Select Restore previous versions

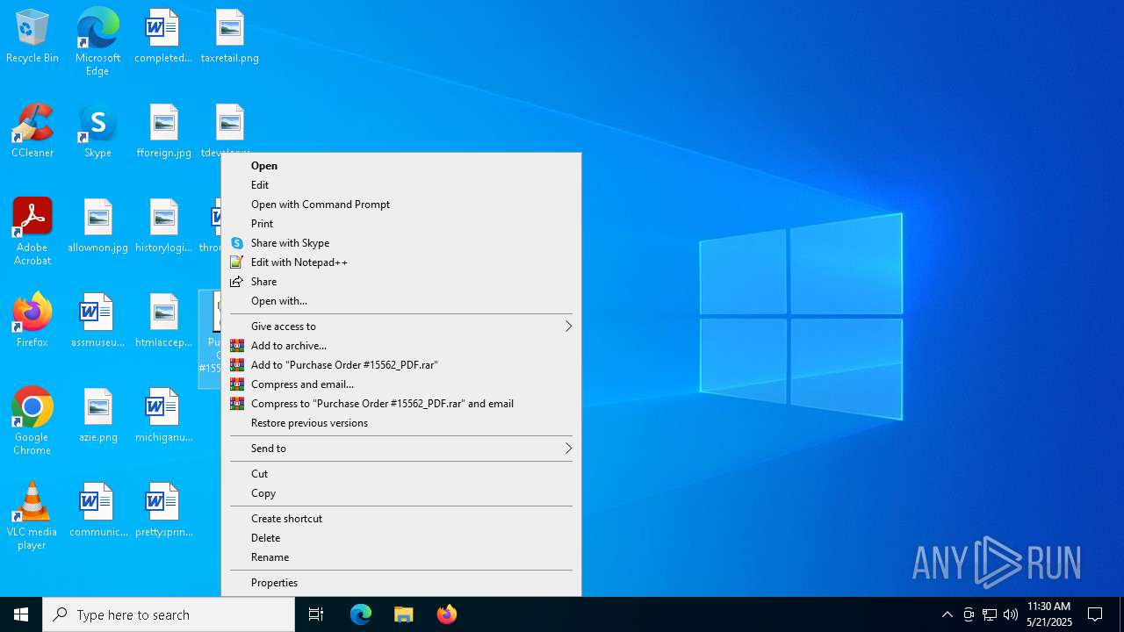click(401, 423)
